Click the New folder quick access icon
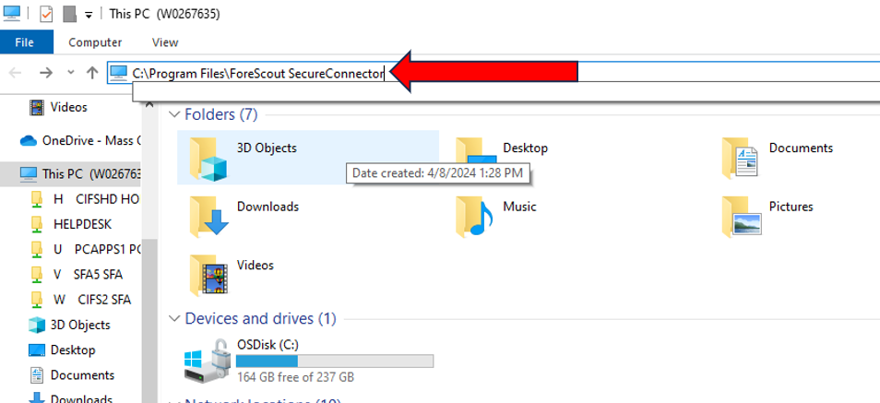This screenshot has width=880, height=403. point(69,14)
